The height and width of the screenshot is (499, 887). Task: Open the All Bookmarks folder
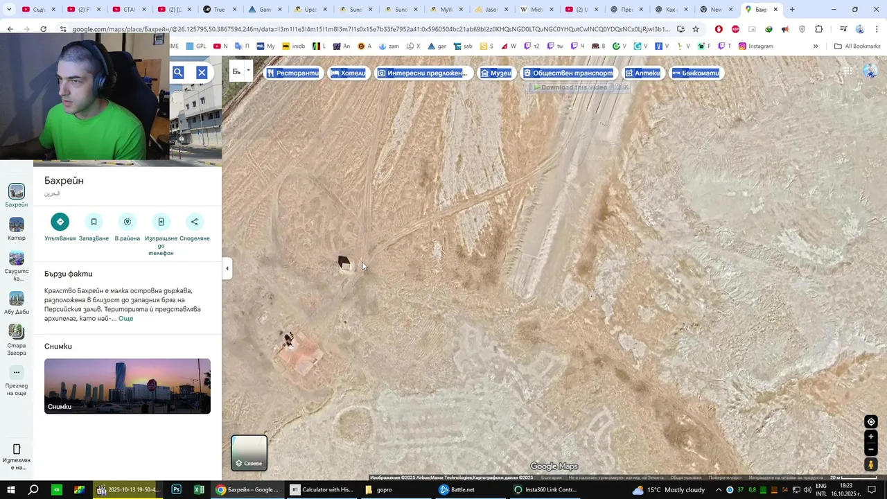(x=857, y=46)
